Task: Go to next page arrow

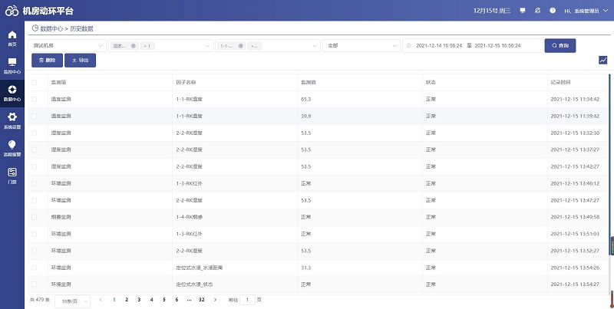Action: click(215, 300)
